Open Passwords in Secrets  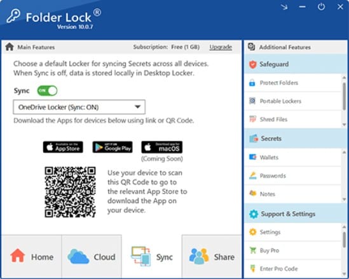293,175
